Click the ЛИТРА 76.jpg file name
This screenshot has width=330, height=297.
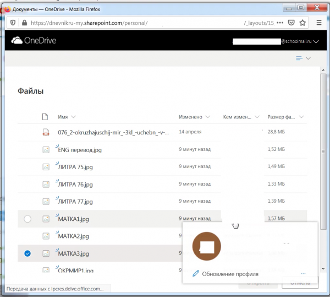[75, 185]
